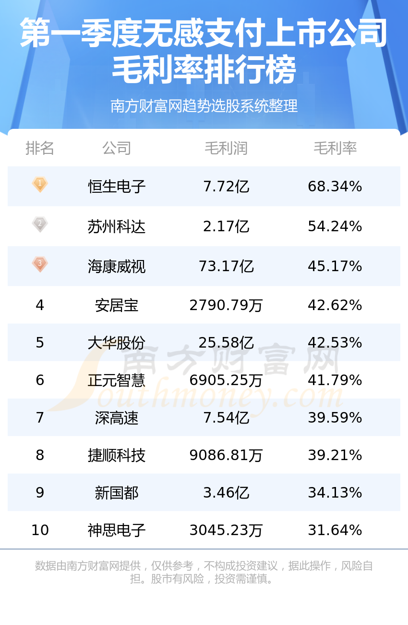Image resolution: width=408 pixels, height=625 pixels.
Task: Click the bronze third-place medal icon
Action: (x=40, y=264)
